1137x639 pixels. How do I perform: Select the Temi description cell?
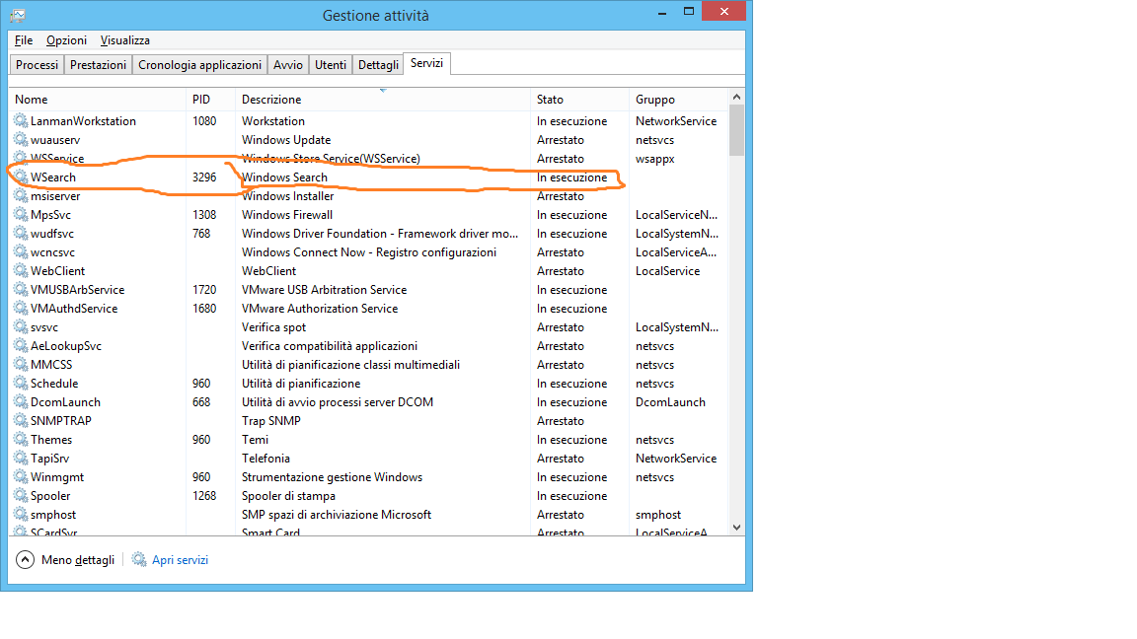[x=255, y=439]
